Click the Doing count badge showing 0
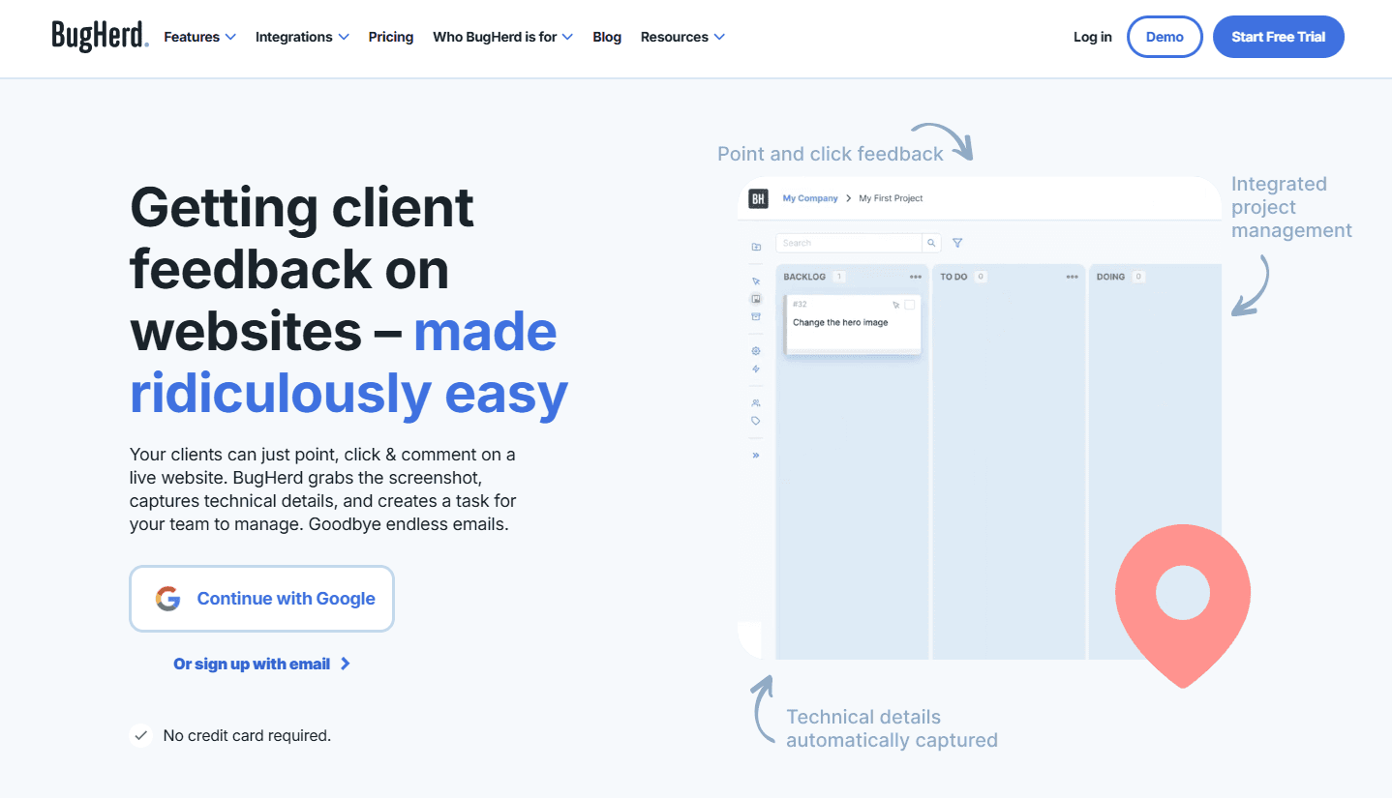 [x=1138, y=277]
